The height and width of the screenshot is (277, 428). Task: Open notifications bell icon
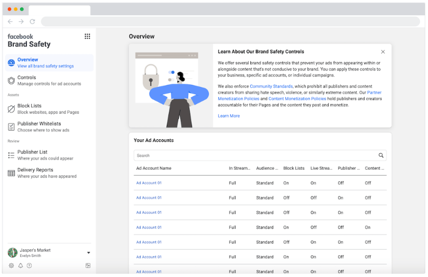pos(20,266)
